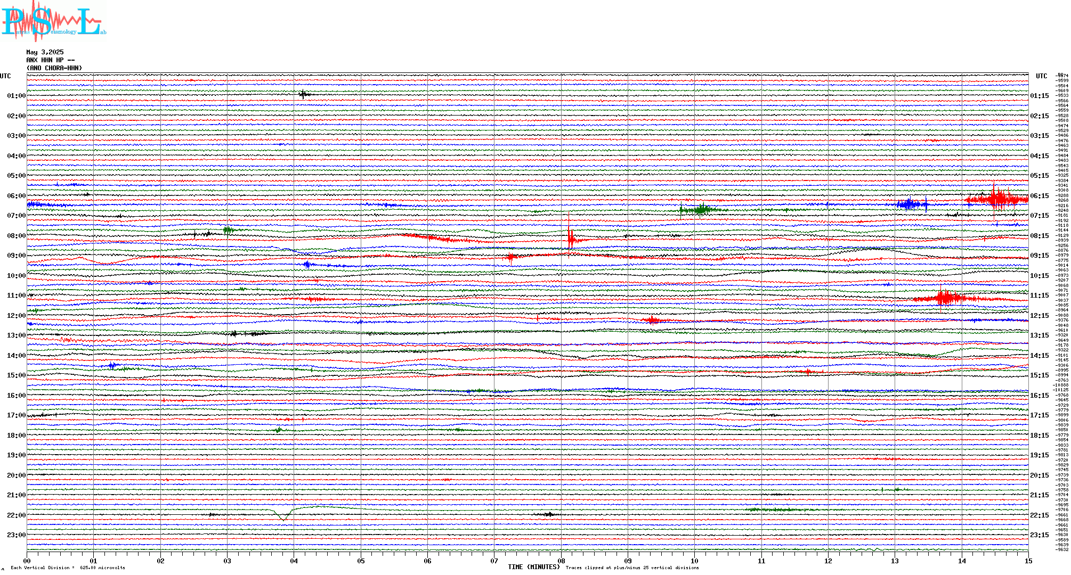Click the '05:00' hour label
Viewport: 1071px width, 575px height.
17,176
